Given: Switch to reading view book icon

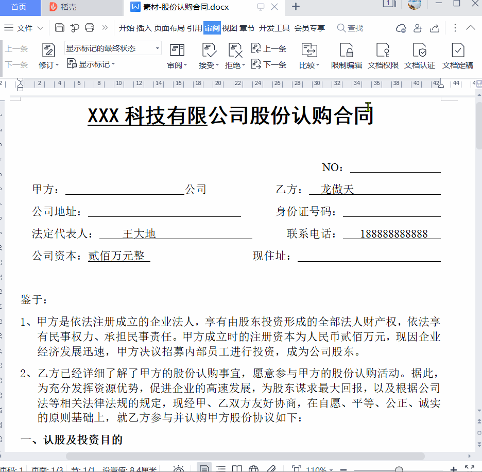Looking at the screenshot, I should click(x=237, y=469).
